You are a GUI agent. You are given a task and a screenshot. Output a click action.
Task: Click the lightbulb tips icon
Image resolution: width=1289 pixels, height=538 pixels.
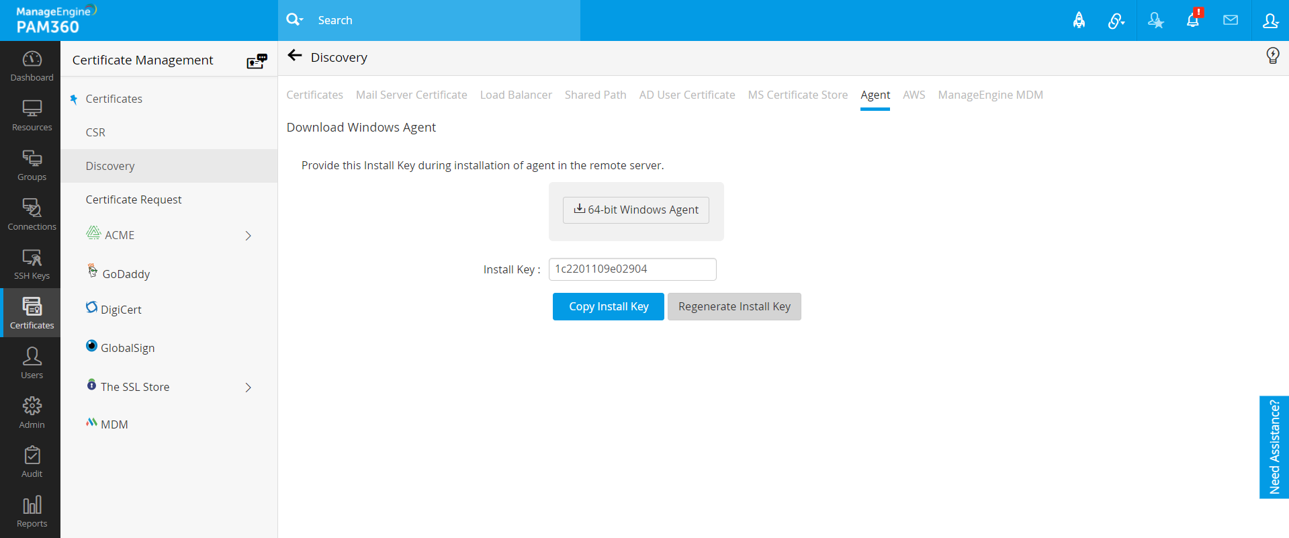[x=1272, y=56]
